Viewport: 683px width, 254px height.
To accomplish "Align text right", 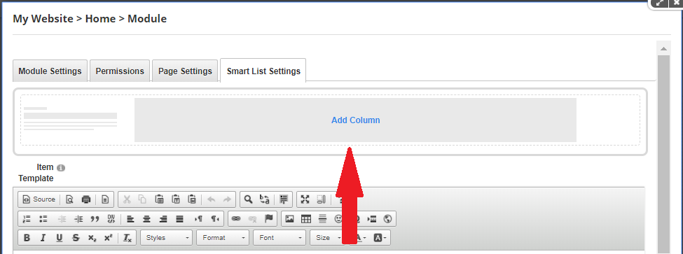I will 163,219.
